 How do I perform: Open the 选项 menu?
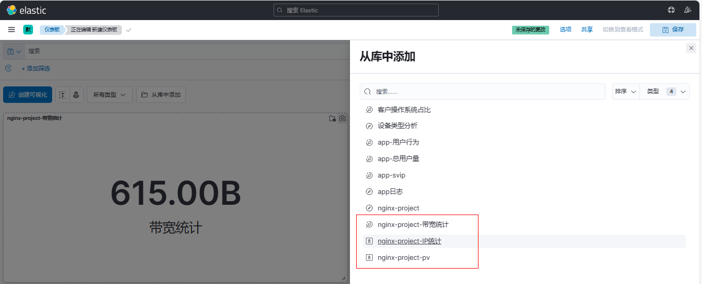566,30
